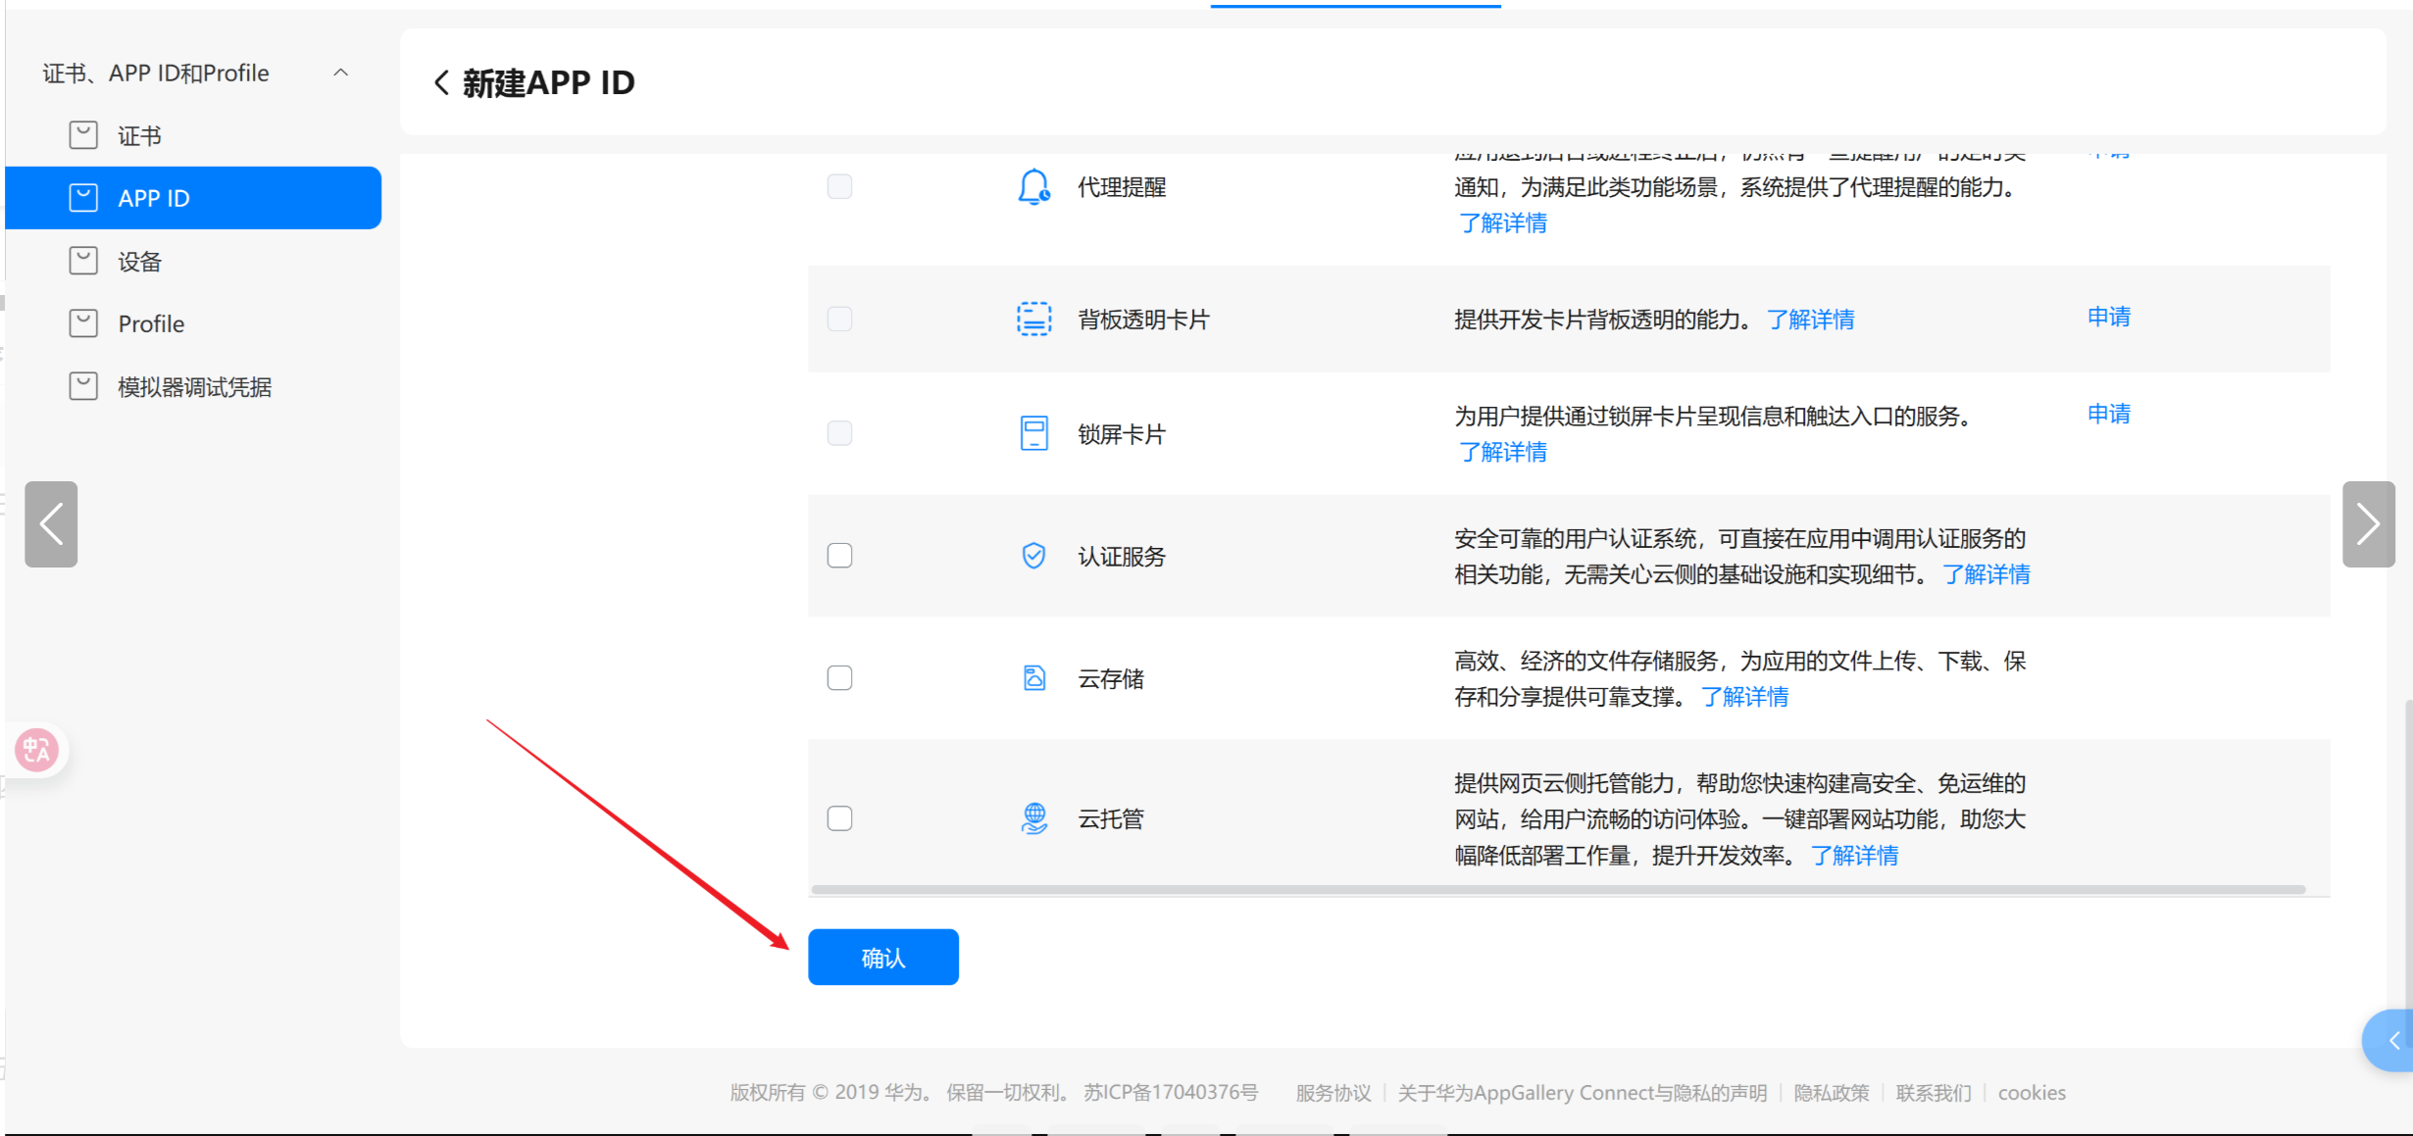2413x1136 pixels.
Task: Enable the 认证服务 checkbox
Action: 839,556
